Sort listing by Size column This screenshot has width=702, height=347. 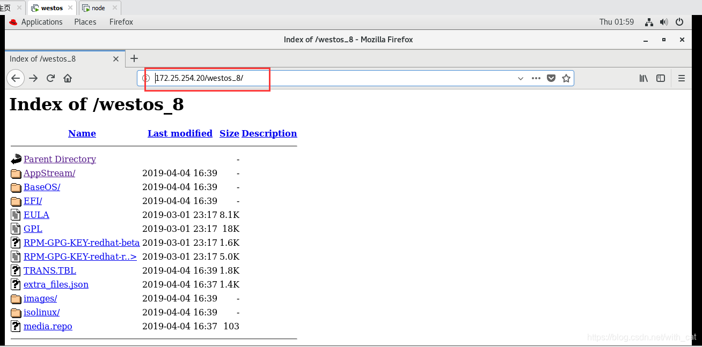[x=229, y=133]
